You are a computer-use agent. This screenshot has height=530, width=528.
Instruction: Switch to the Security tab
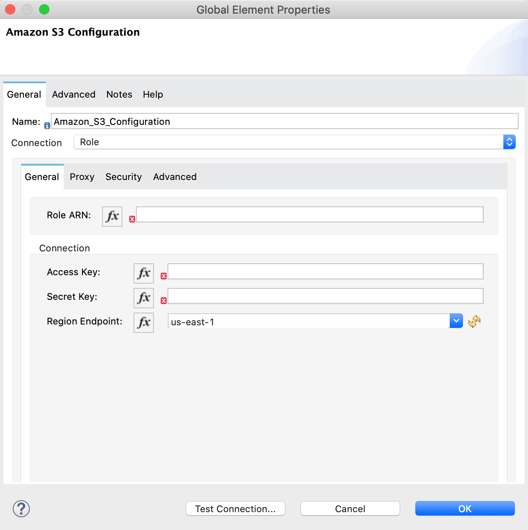(x=123, y=177)
